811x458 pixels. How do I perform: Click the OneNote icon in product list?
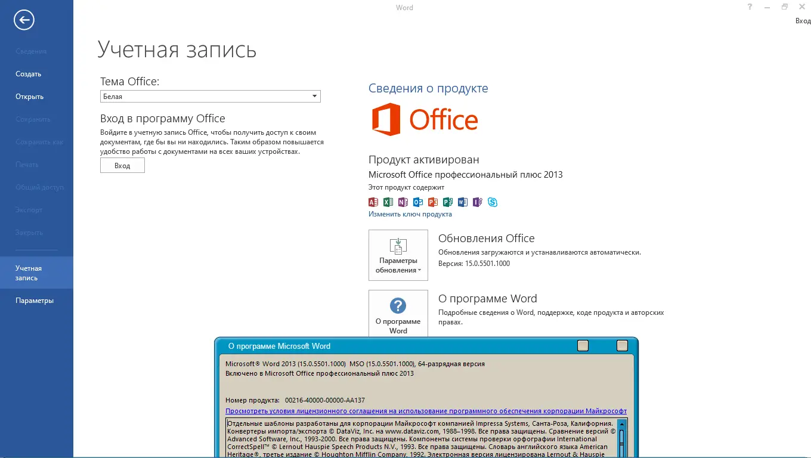tap(403, 202)
